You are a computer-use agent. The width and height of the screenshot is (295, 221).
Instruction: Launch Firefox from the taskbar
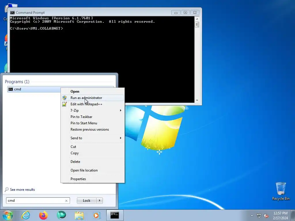(x=44, y=215)
